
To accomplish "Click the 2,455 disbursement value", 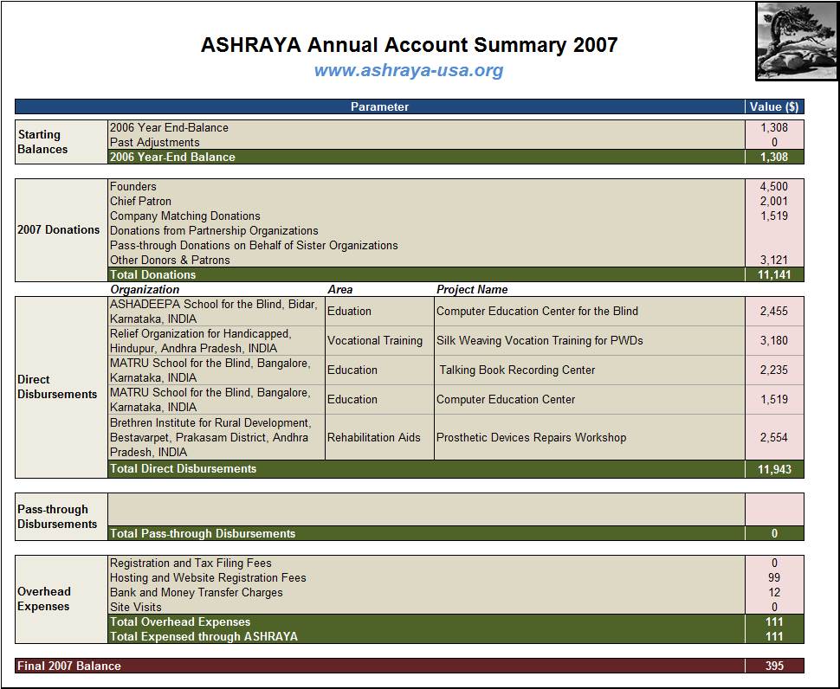I will click(x=774, y=311).
